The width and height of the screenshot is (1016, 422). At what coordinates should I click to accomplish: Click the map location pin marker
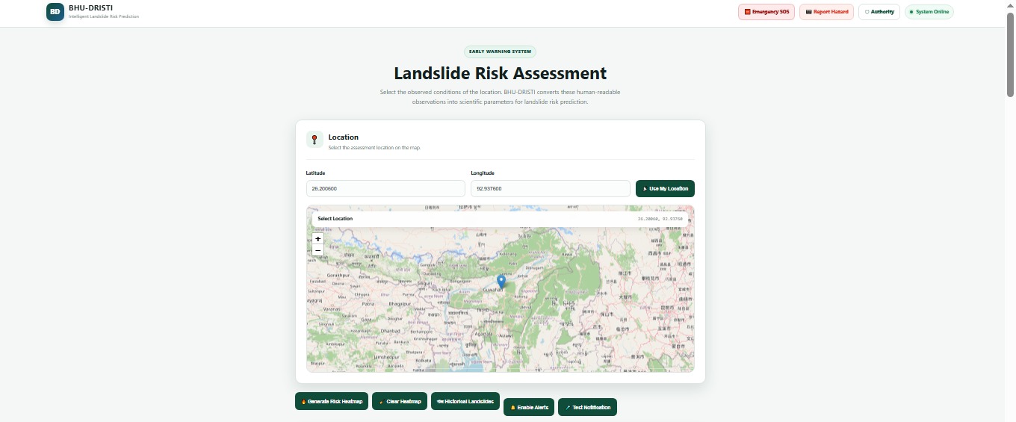(501, 282)
